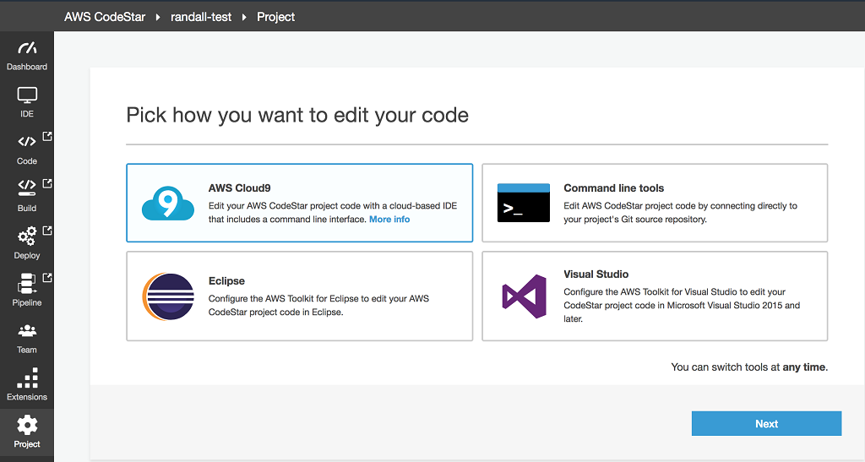Viewport: 865px width, 462px height.
Task: Select the Project gear icon
Action: (x=26, y=425)
